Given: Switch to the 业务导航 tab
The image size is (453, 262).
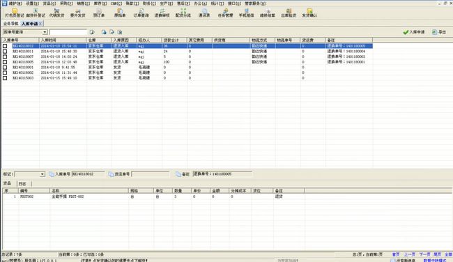Looking at the screenshot, I should click(10, 24).
